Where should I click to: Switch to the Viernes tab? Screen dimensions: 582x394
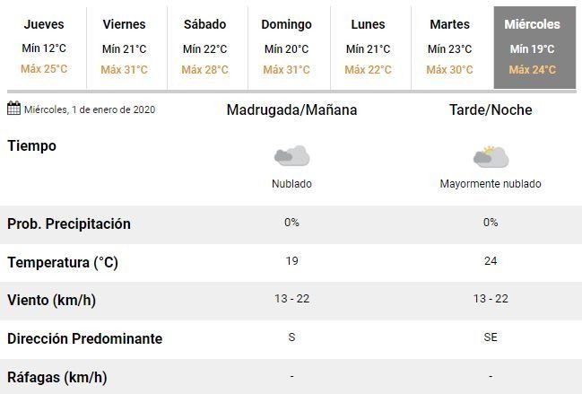pyautogui.click(x=125, y=48)
